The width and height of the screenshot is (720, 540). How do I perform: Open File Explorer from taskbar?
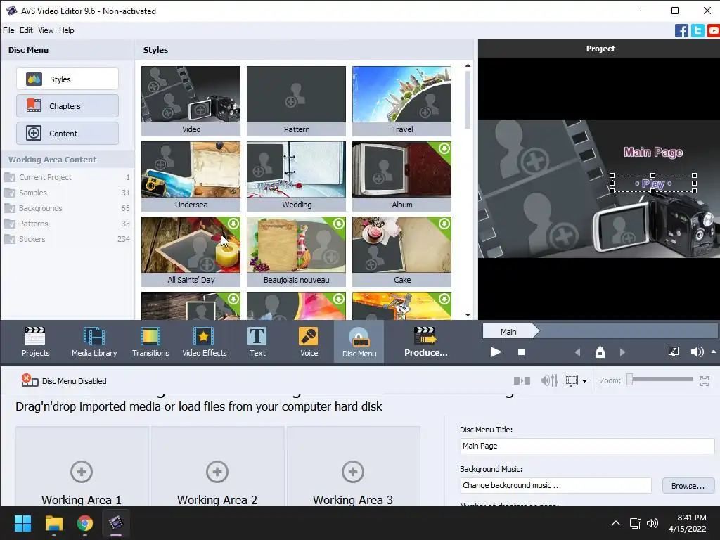coord(53,523)
